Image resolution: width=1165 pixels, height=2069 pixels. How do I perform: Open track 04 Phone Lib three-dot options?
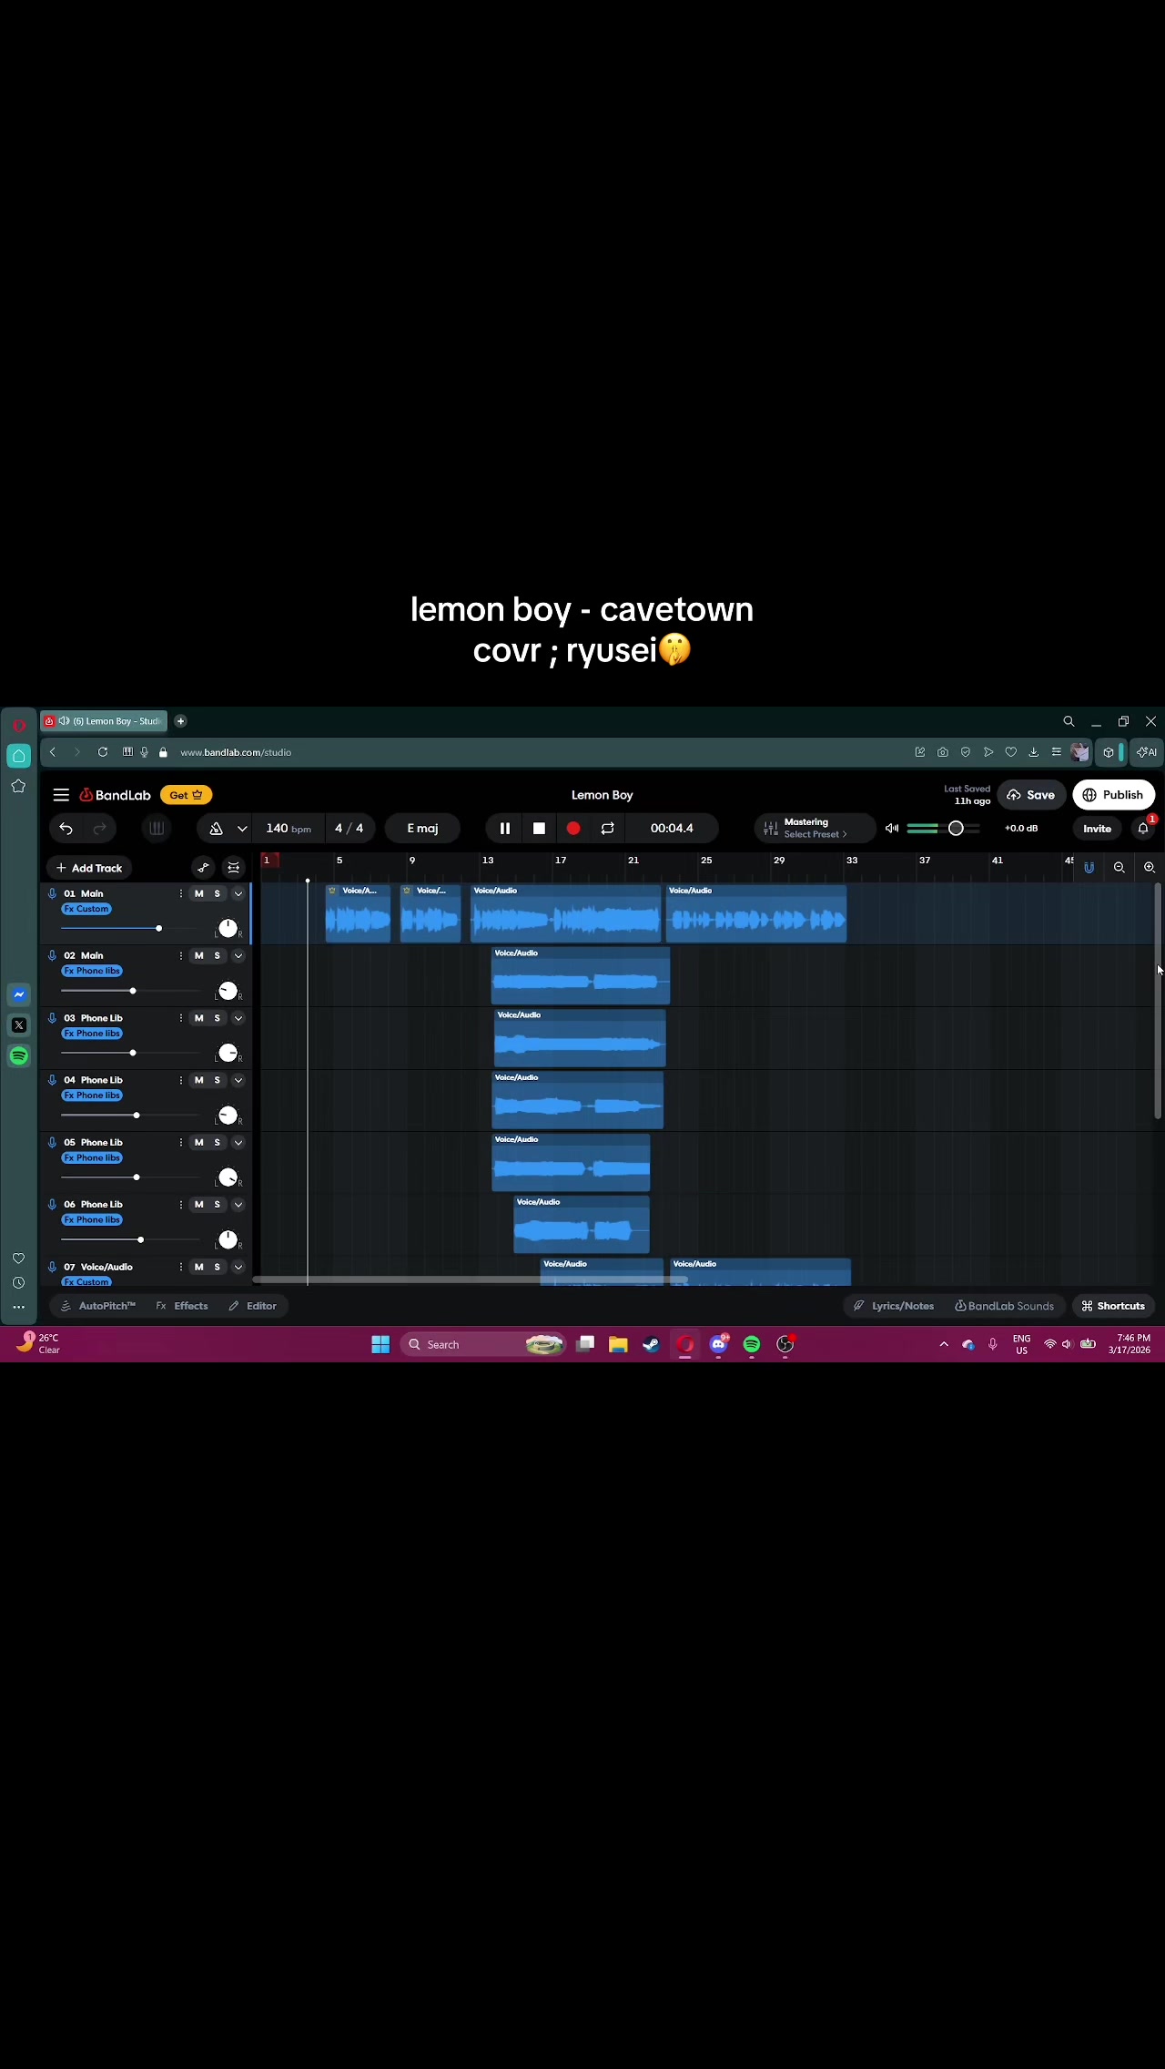click(x=180, y=1080)
